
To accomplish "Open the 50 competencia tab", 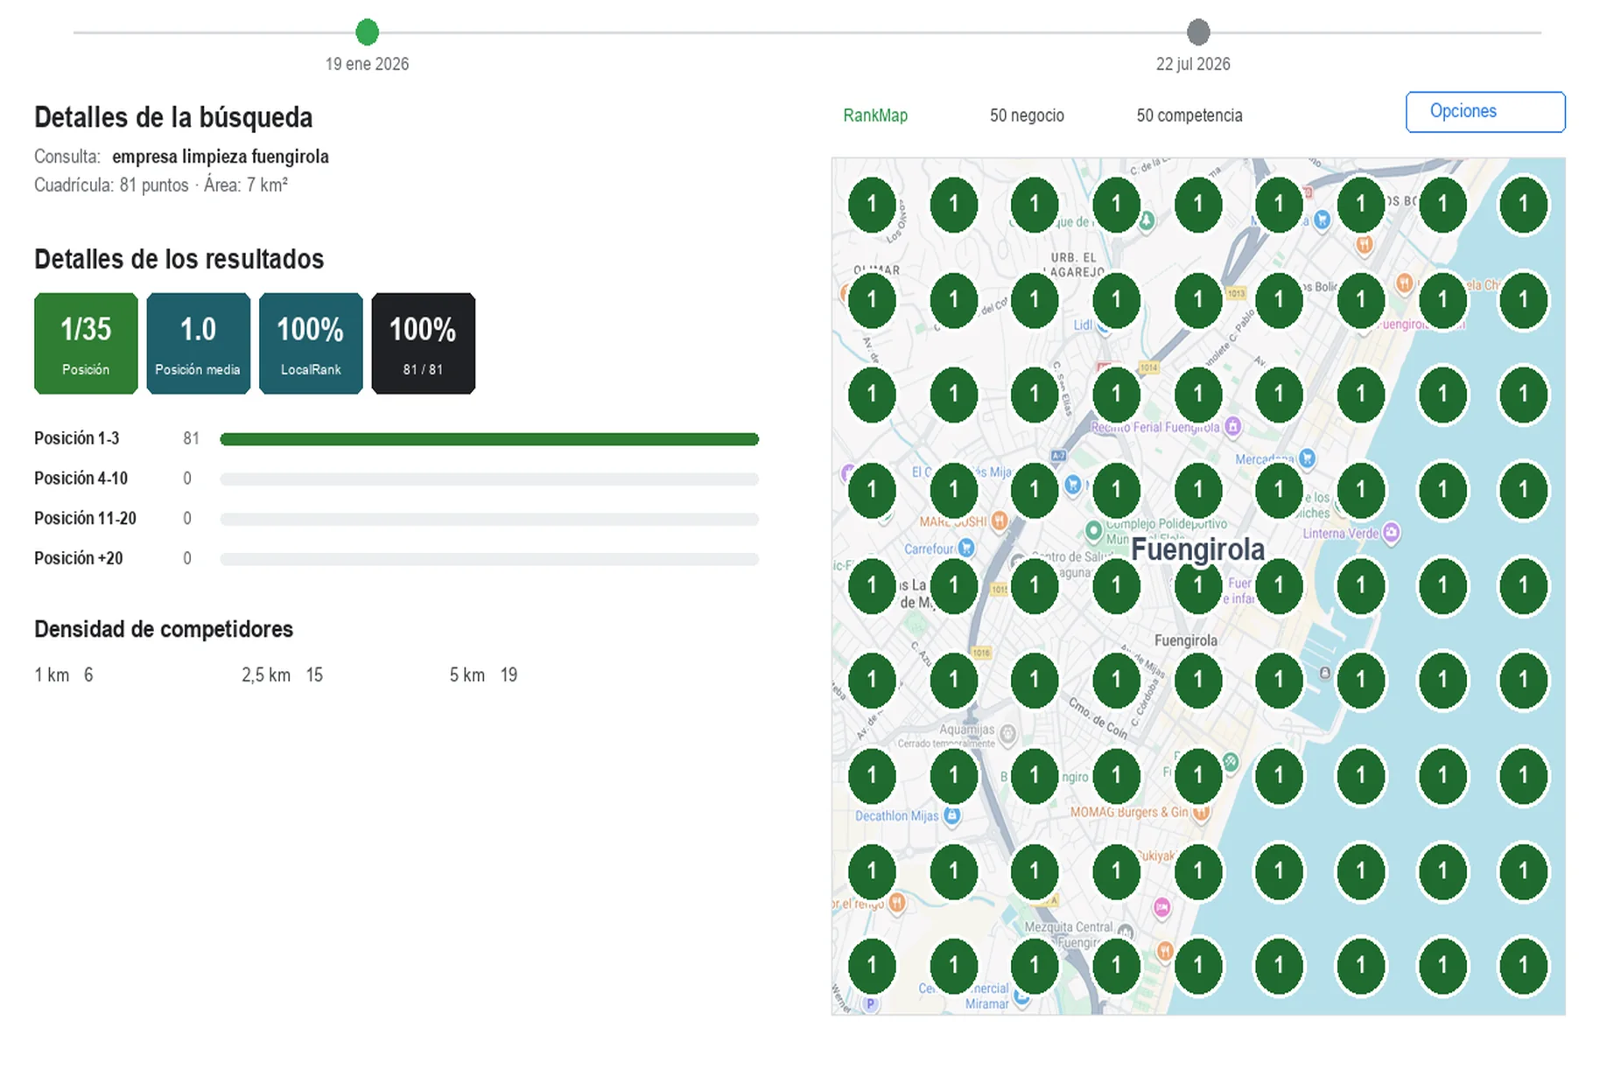I will (1189, 115).
